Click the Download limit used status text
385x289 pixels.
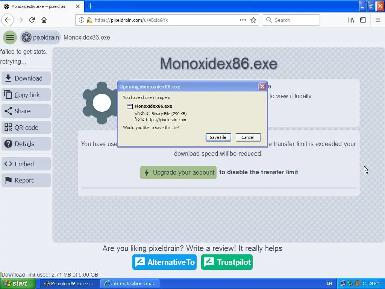pyautogui.click(x=50, y=274)
